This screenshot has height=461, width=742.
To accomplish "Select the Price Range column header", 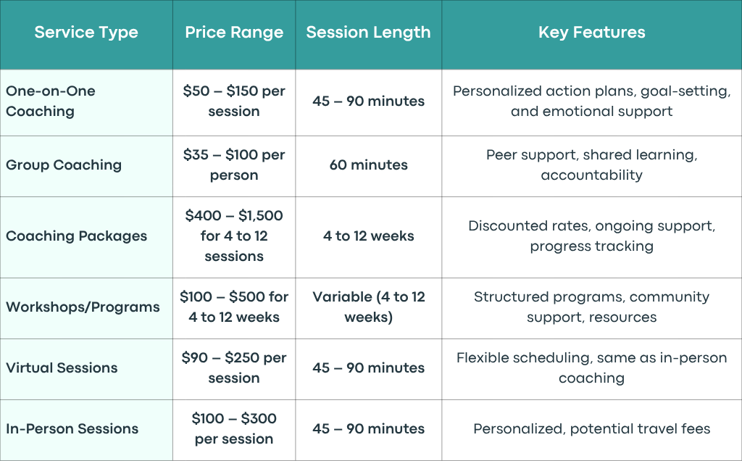I will click(234, 32).
